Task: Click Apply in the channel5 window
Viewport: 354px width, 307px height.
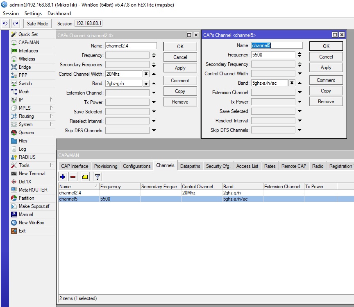Action: [326, 68]
